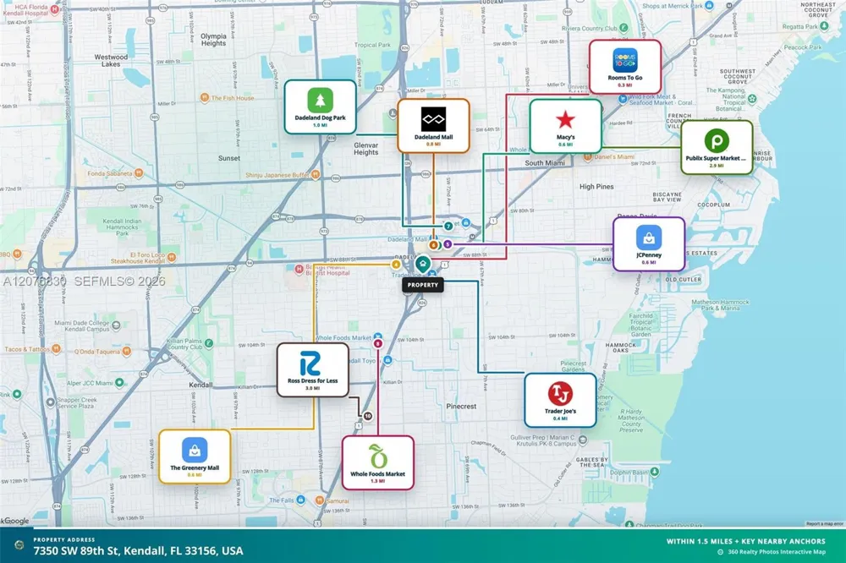Click Gulliver Prep campus pin
The height and width of the screenshot is (563, 846).
click(x=582, y=440)
